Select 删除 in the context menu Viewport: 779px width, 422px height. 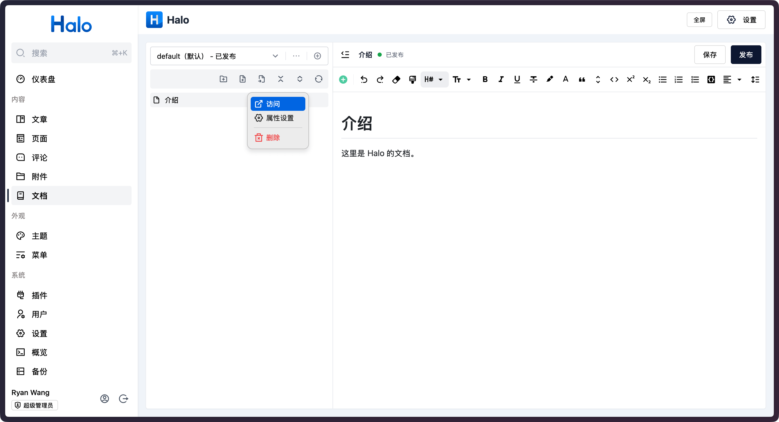[272, 138]
